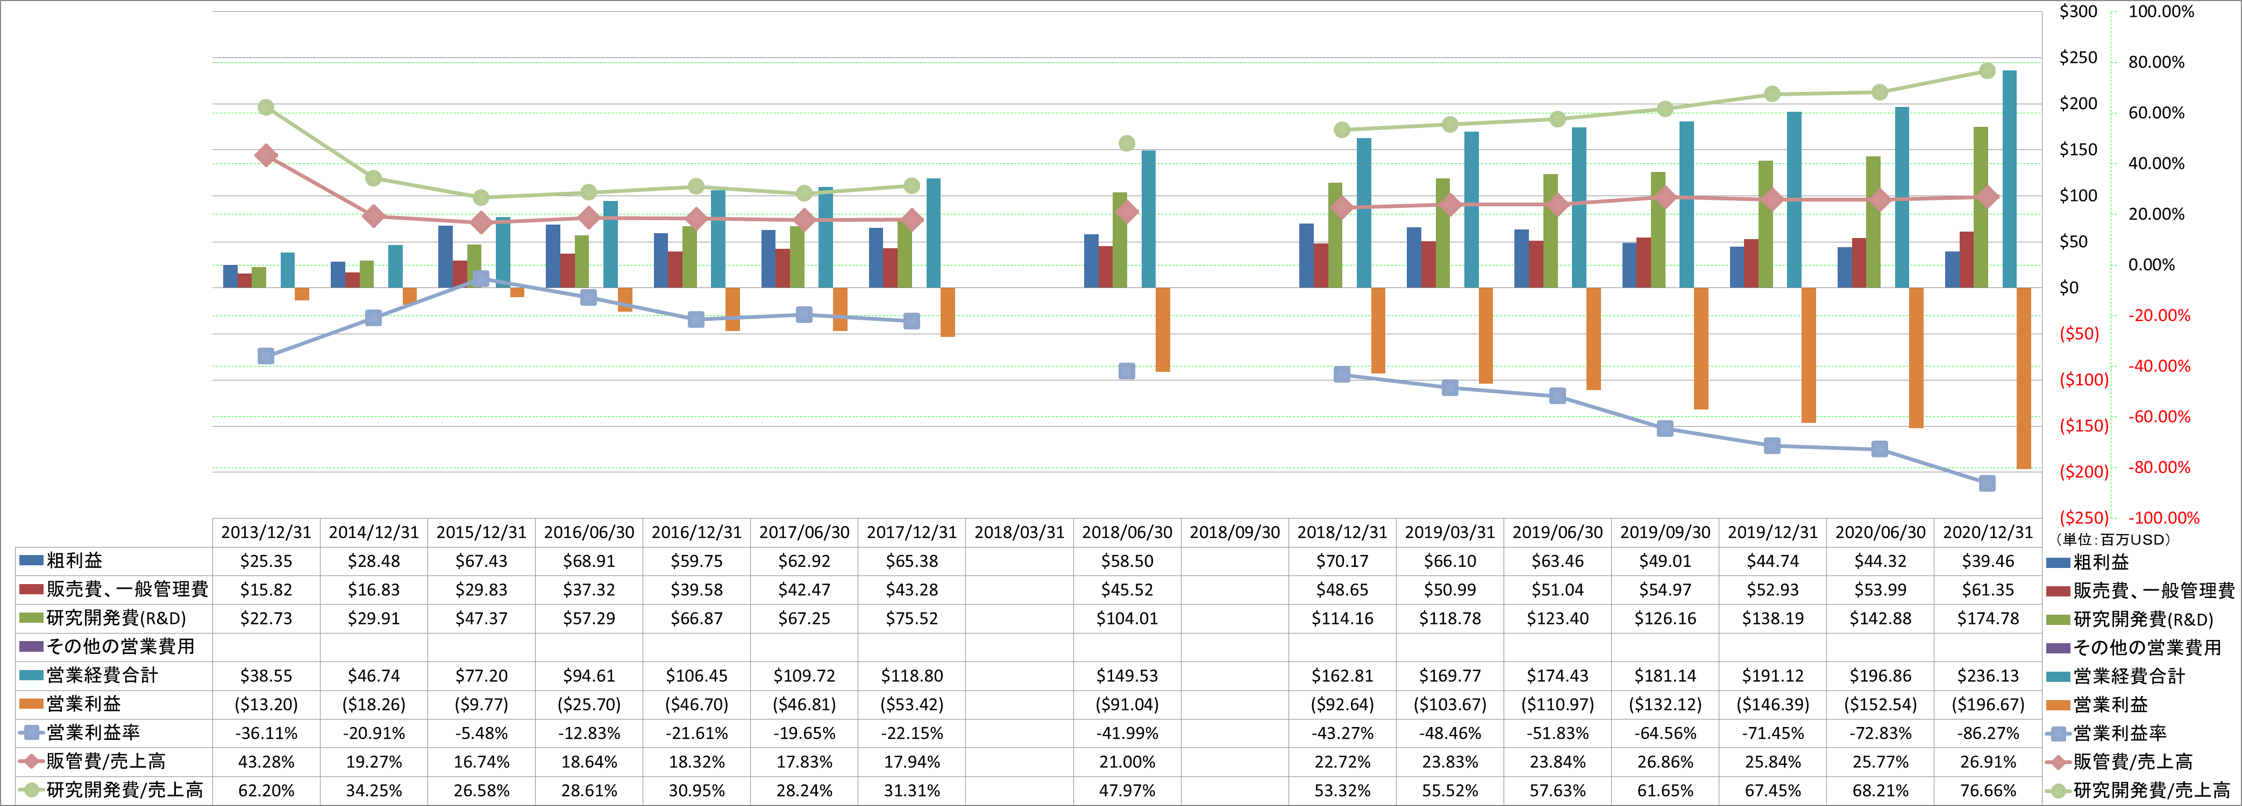
Task: Click the -5.48% operating margin cell
Action: pos(481,733)
